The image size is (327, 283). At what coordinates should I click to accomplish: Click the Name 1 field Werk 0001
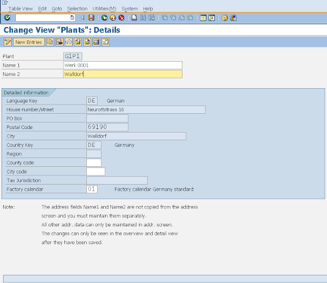click(x=123, y=65)
